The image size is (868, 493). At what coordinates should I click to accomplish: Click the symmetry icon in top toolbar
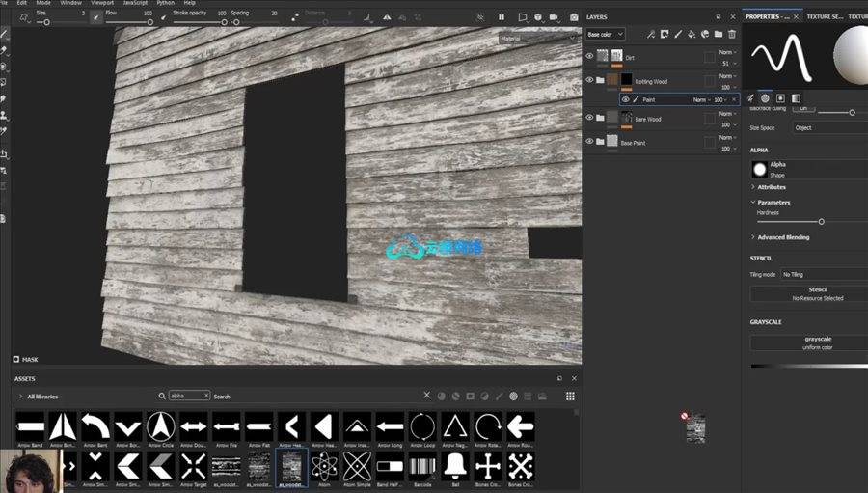click(x=387, y=17)
